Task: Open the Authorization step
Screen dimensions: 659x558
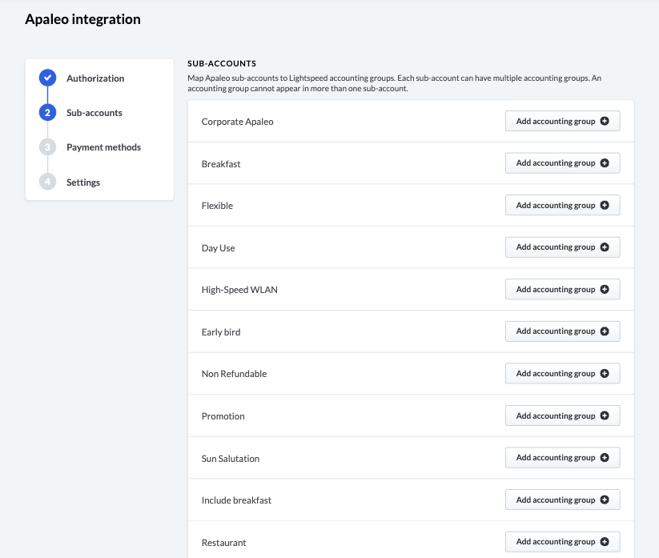Action: click(x=95, y=78)
